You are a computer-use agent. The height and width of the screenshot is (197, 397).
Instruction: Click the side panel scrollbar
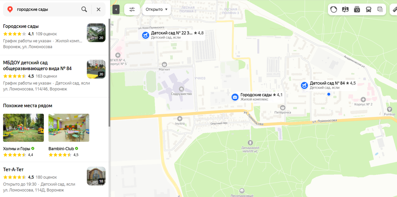tap(109, 73)
